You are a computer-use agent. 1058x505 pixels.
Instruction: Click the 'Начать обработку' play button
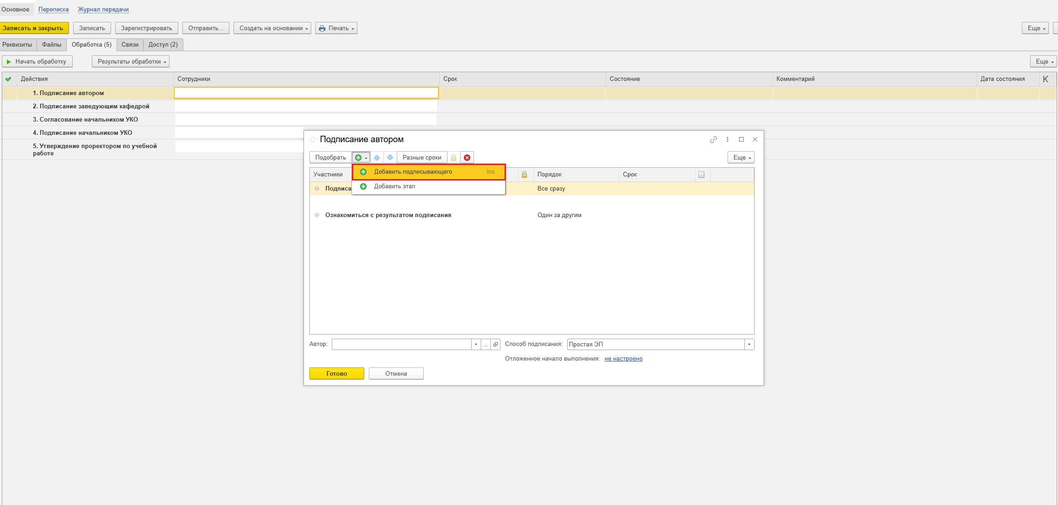click(x=37, y=61)
